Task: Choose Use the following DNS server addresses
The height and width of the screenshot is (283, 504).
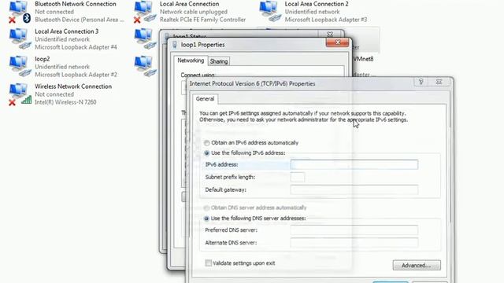Action: (206, 219)
